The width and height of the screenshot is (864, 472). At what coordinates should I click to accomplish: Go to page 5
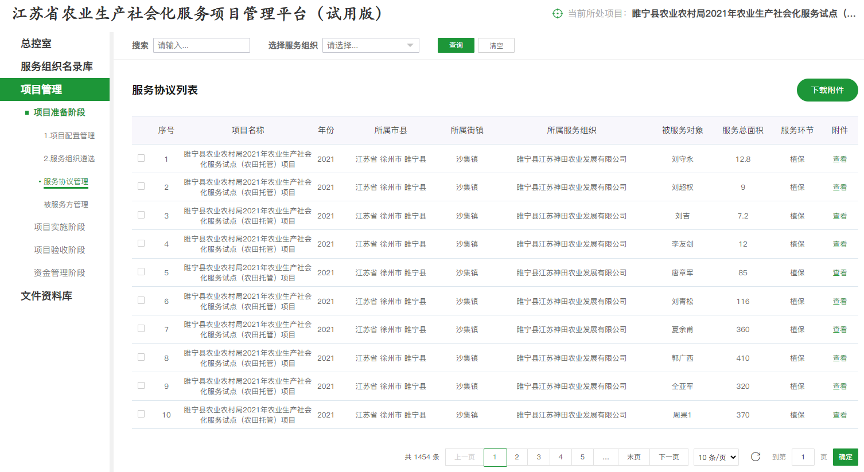coord(582,457)
